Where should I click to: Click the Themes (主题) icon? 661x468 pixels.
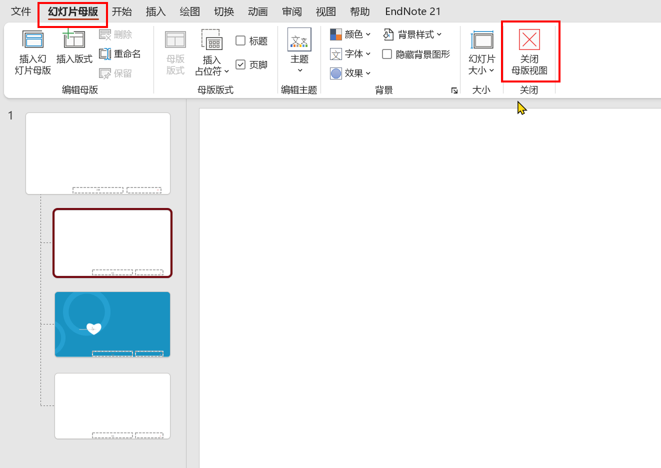[x=299, y=40]
